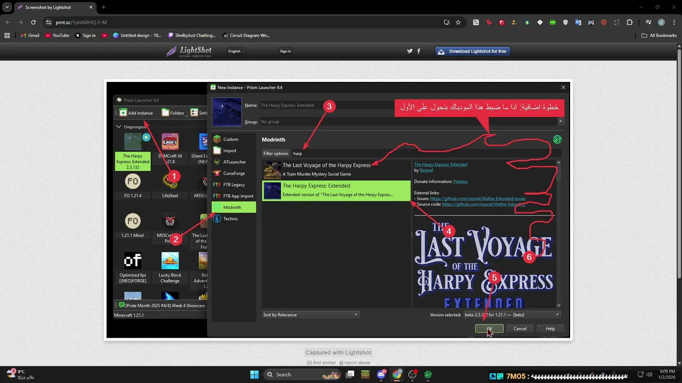
Task: Click the Help button in New Instance dialog
Action: pyautogui.click(x=550, y=329)
